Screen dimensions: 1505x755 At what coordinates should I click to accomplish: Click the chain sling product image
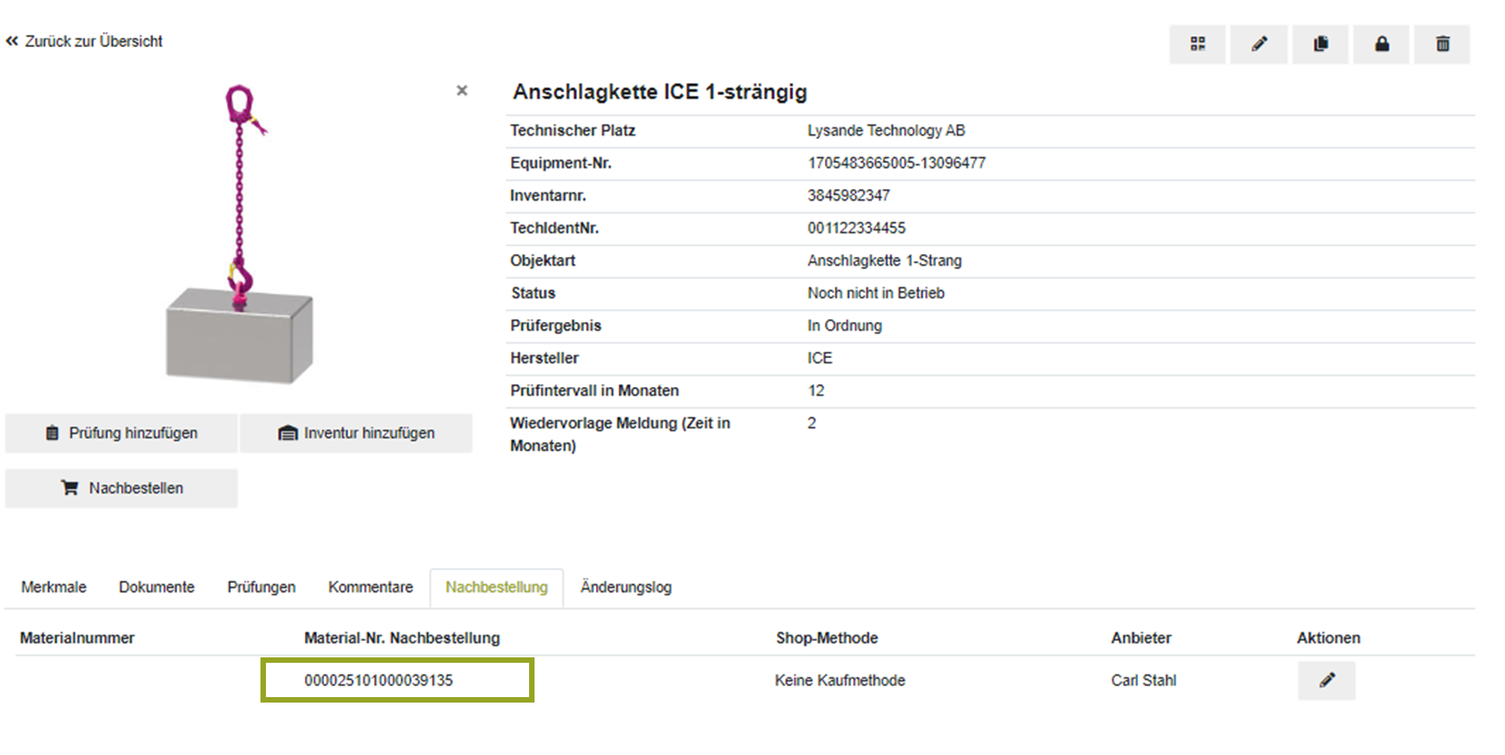240,235
